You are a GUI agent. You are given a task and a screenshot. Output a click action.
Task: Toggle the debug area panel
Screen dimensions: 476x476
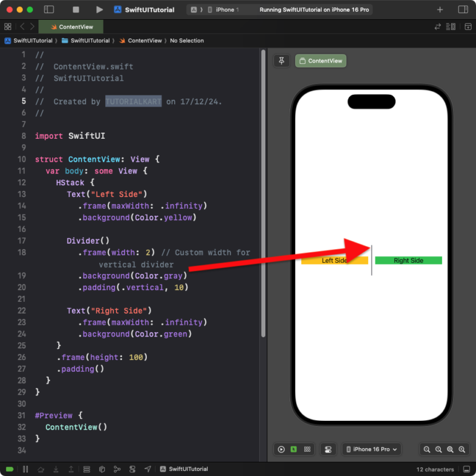[x=467, y=469]
